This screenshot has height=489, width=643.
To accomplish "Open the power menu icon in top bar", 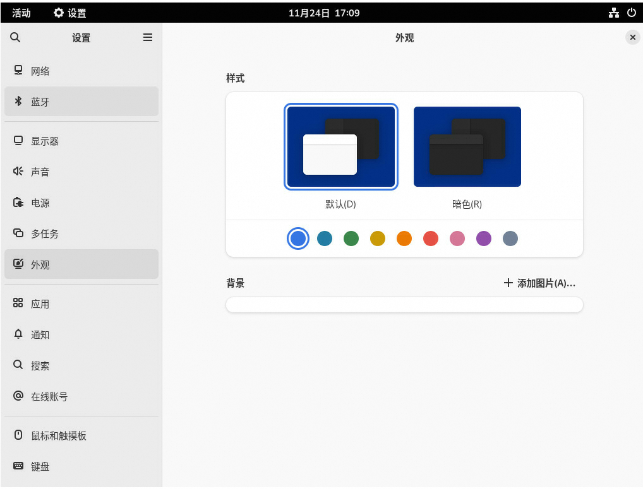I will point(631,13).
